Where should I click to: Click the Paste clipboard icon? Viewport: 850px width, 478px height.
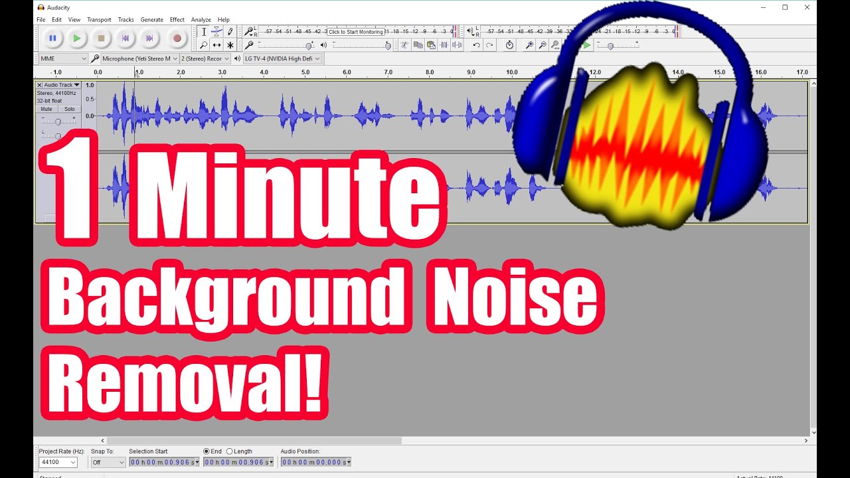pyautogui.click(x=431, y=45)
